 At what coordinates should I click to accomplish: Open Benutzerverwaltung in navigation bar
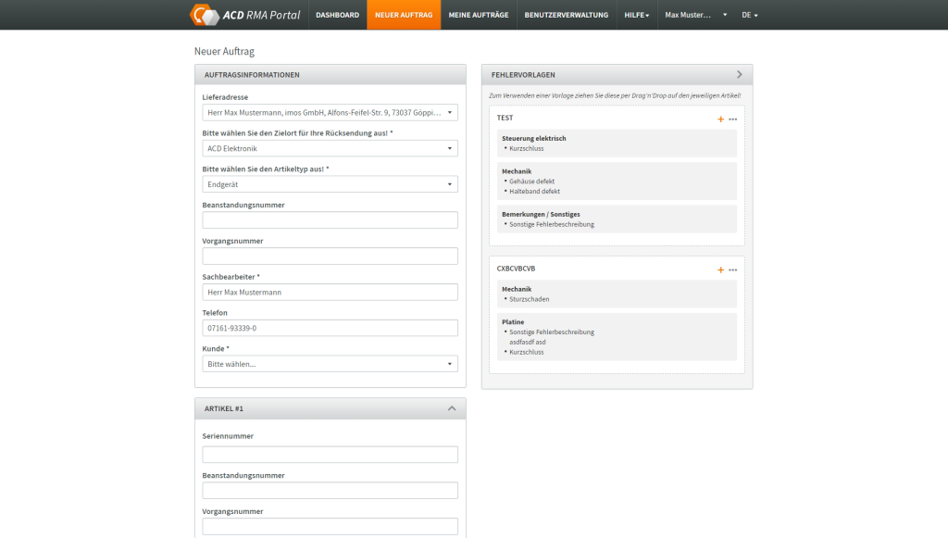click(x=566, y=15)
